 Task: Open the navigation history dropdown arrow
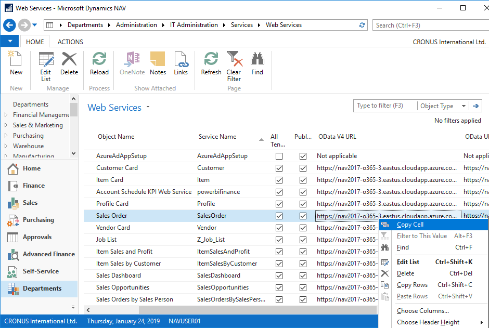point(35,25)
